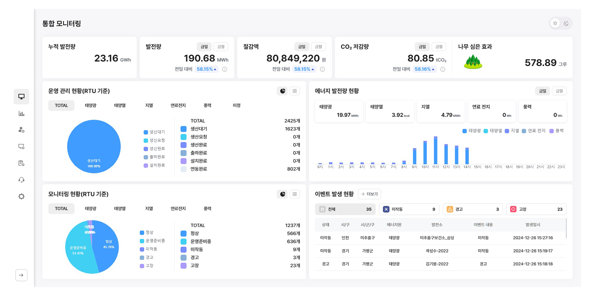Toggle 발전량 card to 금월

click(221, 47)
